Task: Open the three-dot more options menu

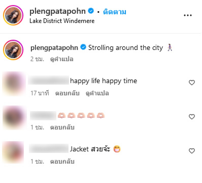Action: pyautogui.click(x=188, y=15)
